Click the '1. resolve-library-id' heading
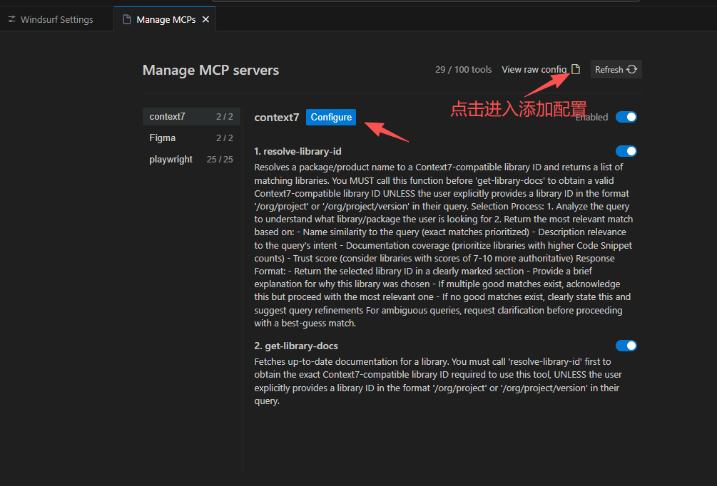The width and height of the screenshot is (717, 486). [298, 151]
